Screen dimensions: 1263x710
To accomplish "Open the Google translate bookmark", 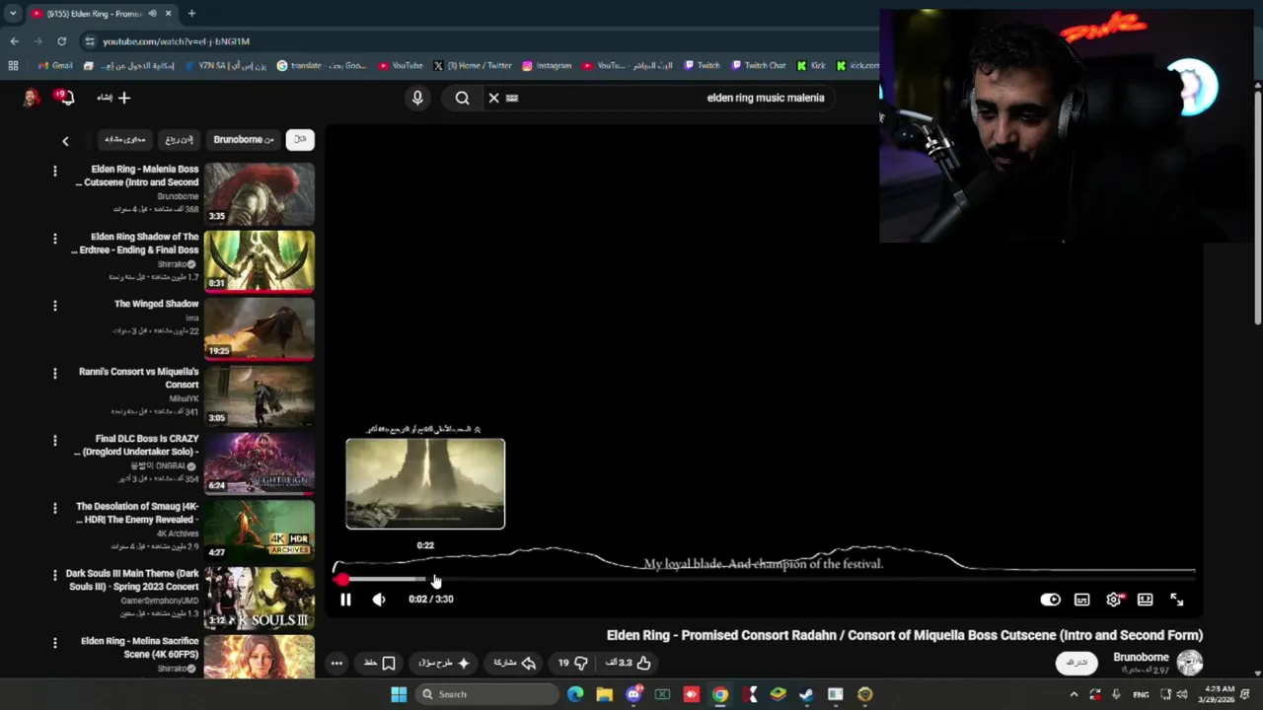I will pos(321,66).
